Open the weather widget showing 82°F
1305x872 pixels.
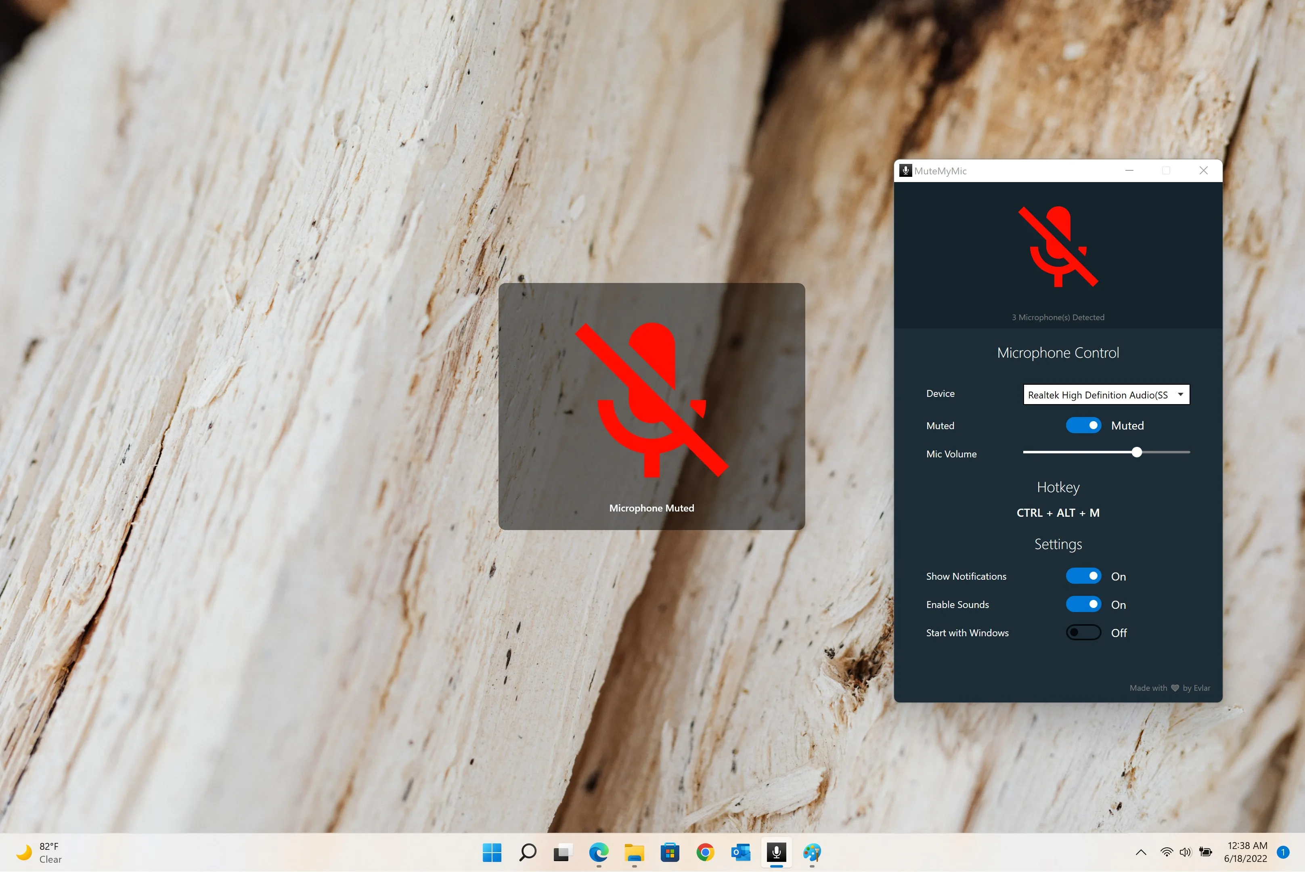39,853
